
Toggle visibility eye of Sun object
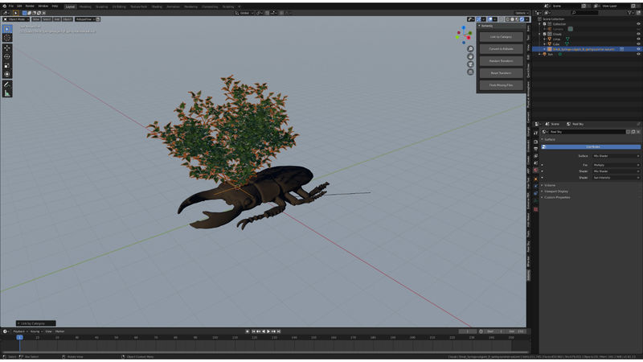(x=638, y=54)
